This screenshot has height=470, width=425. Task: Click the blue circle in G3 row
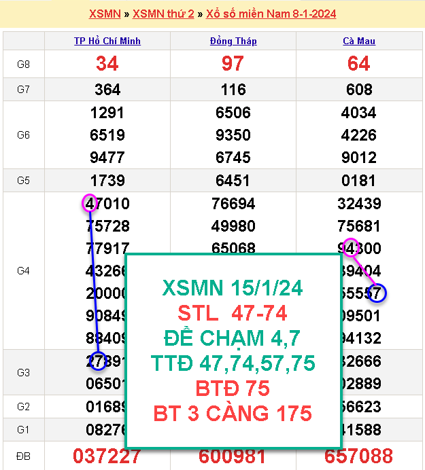coord(98,361)
